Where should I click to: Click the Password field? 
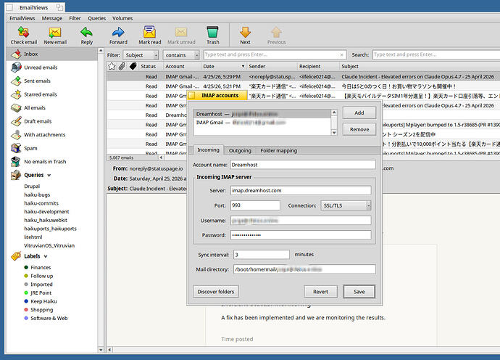click(301, 234)
